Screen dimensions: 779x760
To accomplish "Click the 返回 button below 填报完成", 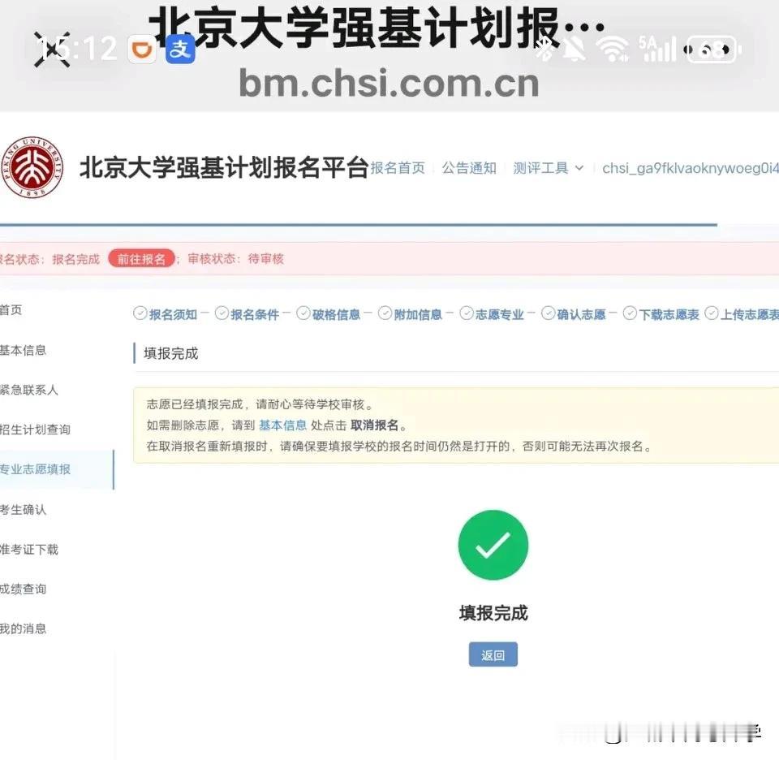I will [x=493, y=654].
